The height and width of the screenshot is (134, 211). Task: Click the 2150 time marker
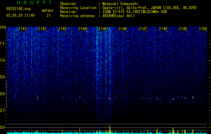pyautogui.click(x=203, y=29)
